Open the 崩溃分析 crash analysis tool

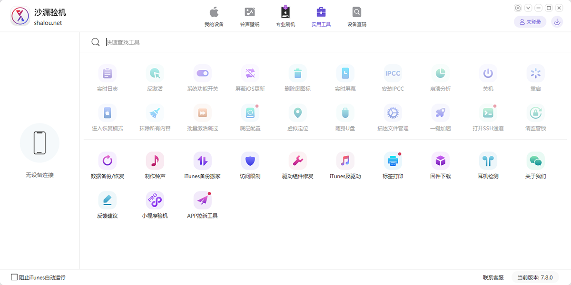click(x=441, y=78)
